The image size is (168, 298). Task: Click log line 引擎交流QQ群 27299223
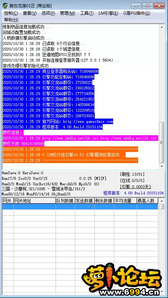47,82
